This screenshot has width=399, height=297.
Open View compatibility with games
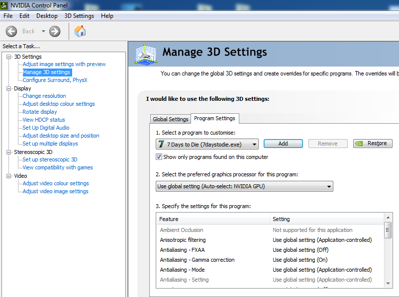point(58,167)
